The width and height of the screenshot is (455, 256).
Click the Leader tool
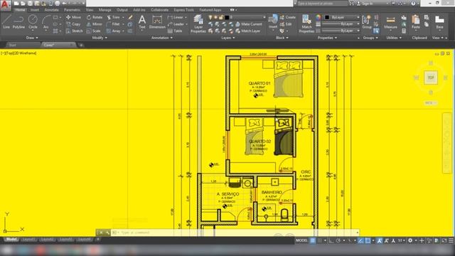tap(176, 24)
